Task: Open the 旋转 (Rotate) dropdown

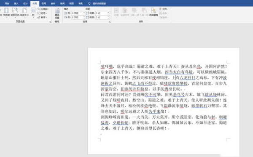Action: [x=164, y=17]
